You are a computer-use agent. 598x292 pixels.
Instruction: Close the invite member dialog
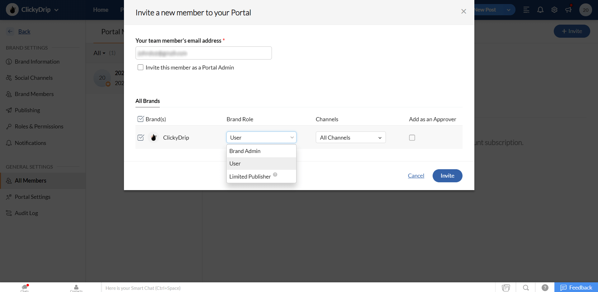click(463, 11)
